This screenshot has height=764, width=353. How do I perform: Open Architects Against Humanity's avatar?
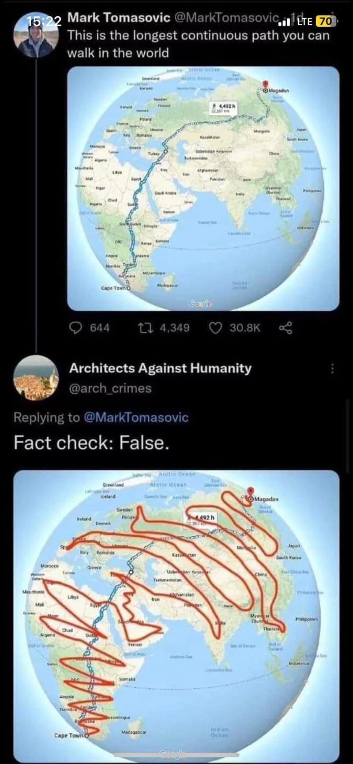(x=35, y=377)
